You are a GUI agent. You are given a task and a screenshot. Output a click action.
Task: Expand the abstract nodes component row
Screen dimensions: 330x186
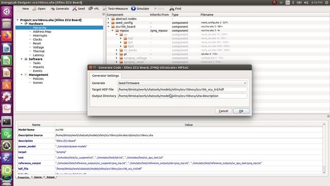109,19
